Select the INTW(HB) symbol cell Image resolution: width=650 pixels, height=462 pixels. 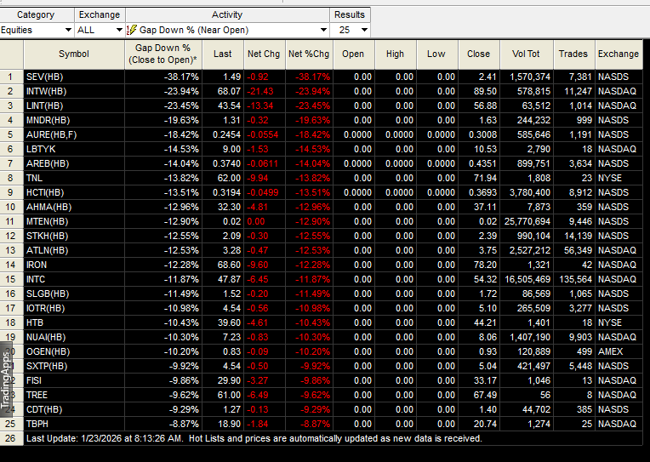point(74,91)
